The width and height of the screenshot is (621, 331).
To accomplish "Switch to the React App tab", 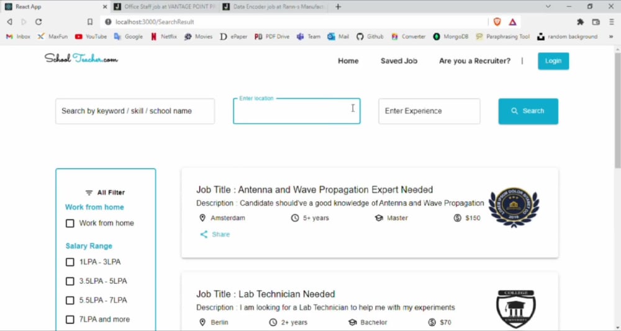I will [x=55, y=7].
